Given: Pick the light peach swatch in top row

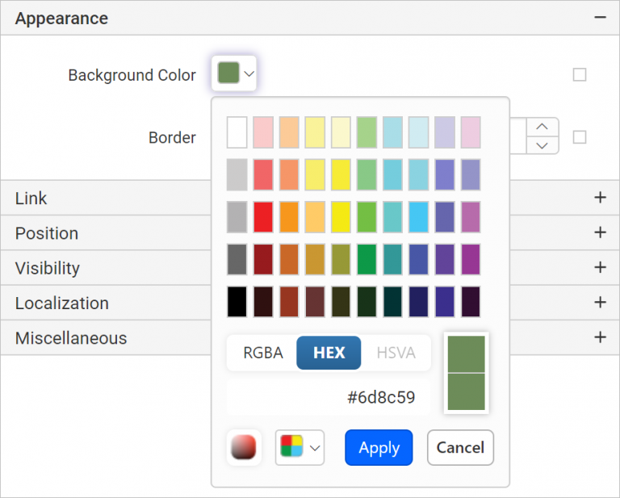Looking at the screenshot, I should pyautogui.click(x=289, y=132).
